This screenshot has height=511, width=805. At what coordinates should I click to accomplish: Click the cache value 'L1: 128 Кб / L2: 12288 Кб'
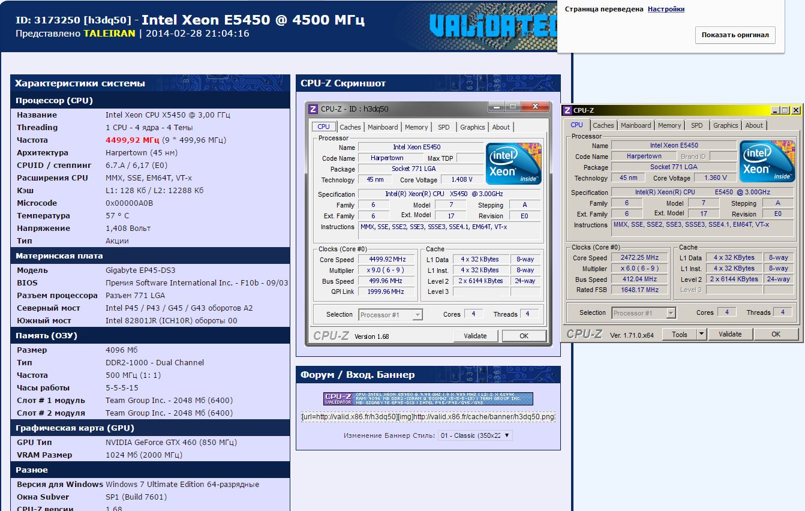click(x=155, y=191)
